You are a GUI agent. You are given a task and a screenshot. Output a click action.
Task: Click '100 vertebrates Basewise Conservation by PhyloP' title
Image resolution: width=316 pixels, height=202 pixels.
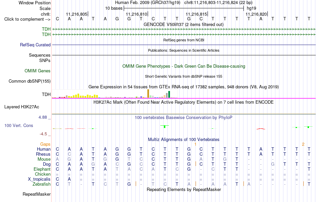tap(184, 118)
